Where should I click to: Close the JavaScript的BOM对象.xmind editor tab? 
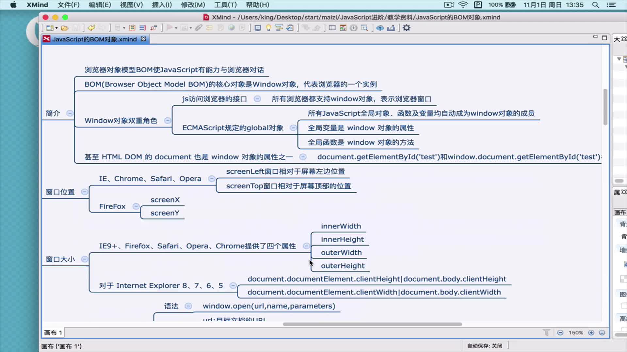[143, 39]
